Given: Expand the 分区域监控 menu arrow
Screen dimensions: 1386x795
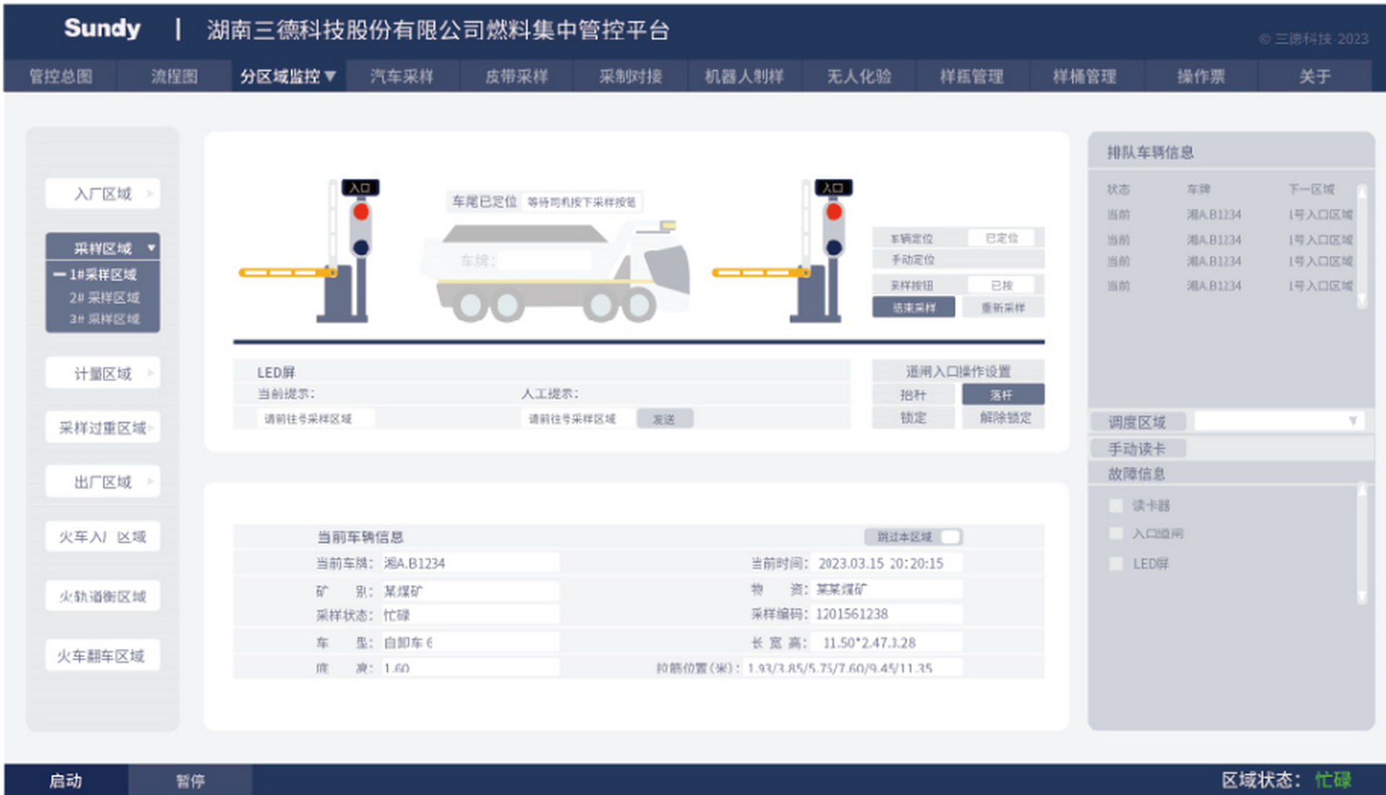Looking at the screenshot, I should (x=331, y=76).
